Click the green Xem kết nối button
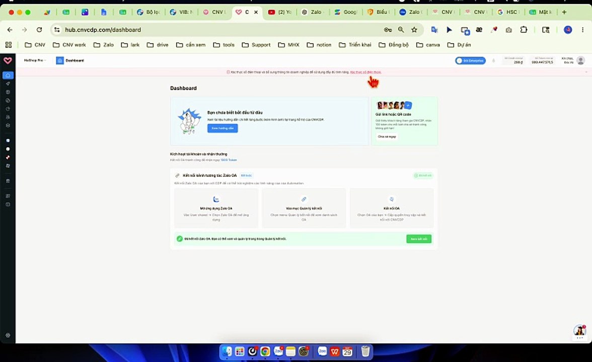Viewport: 592px width, 362px height. click(419, 239)
